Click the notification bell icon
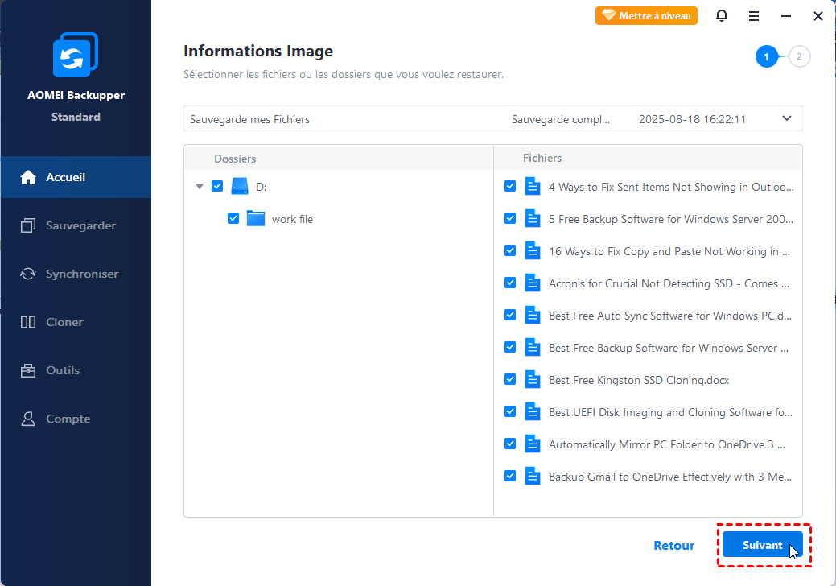Screen dimensions: 836x586 coord(722,16)
